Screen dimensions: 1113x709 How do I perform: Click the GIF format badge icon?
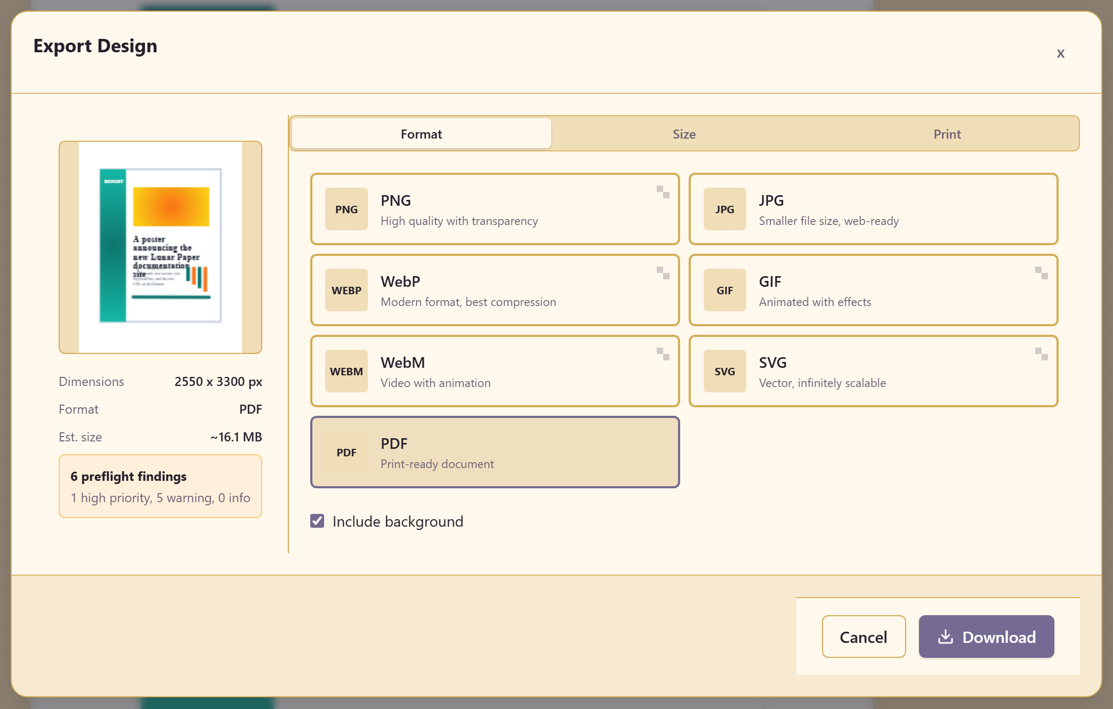(x=725, y=290)
